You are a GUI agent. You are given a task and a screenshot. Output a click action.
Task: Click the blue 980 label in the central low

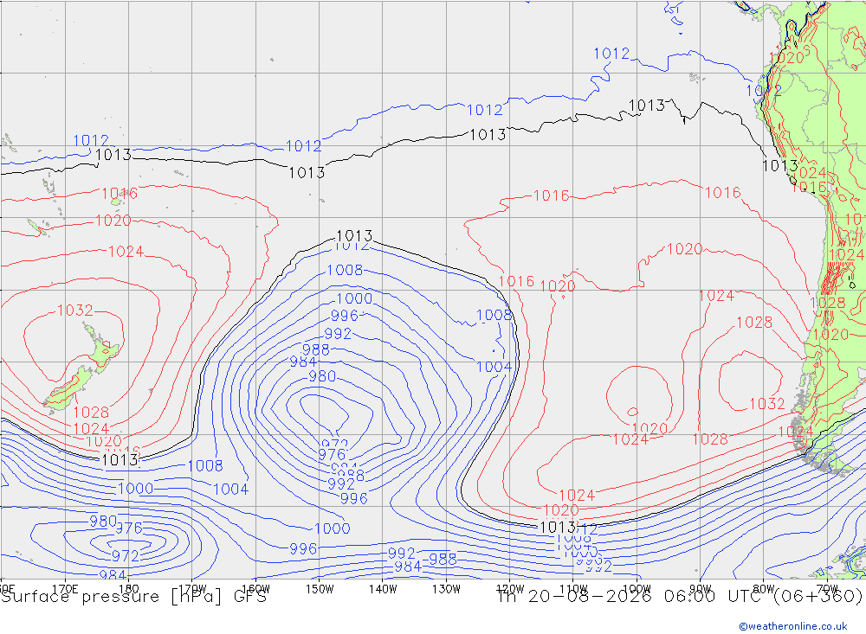pyautogui.click(x=322, y=376)
